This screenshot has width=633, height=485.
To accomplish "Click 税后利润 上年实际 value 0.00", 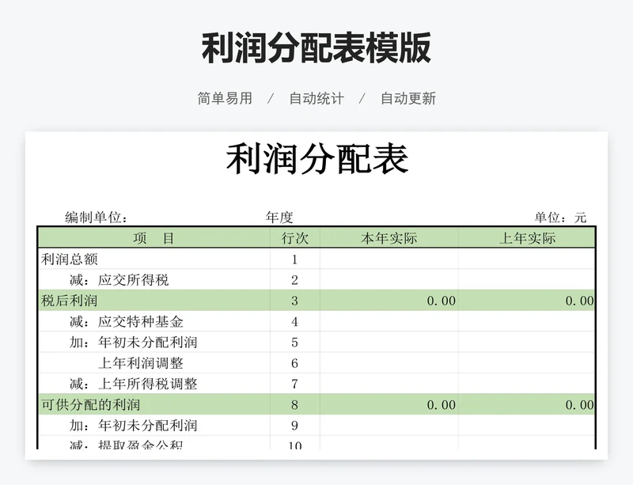I will (579, 301).
